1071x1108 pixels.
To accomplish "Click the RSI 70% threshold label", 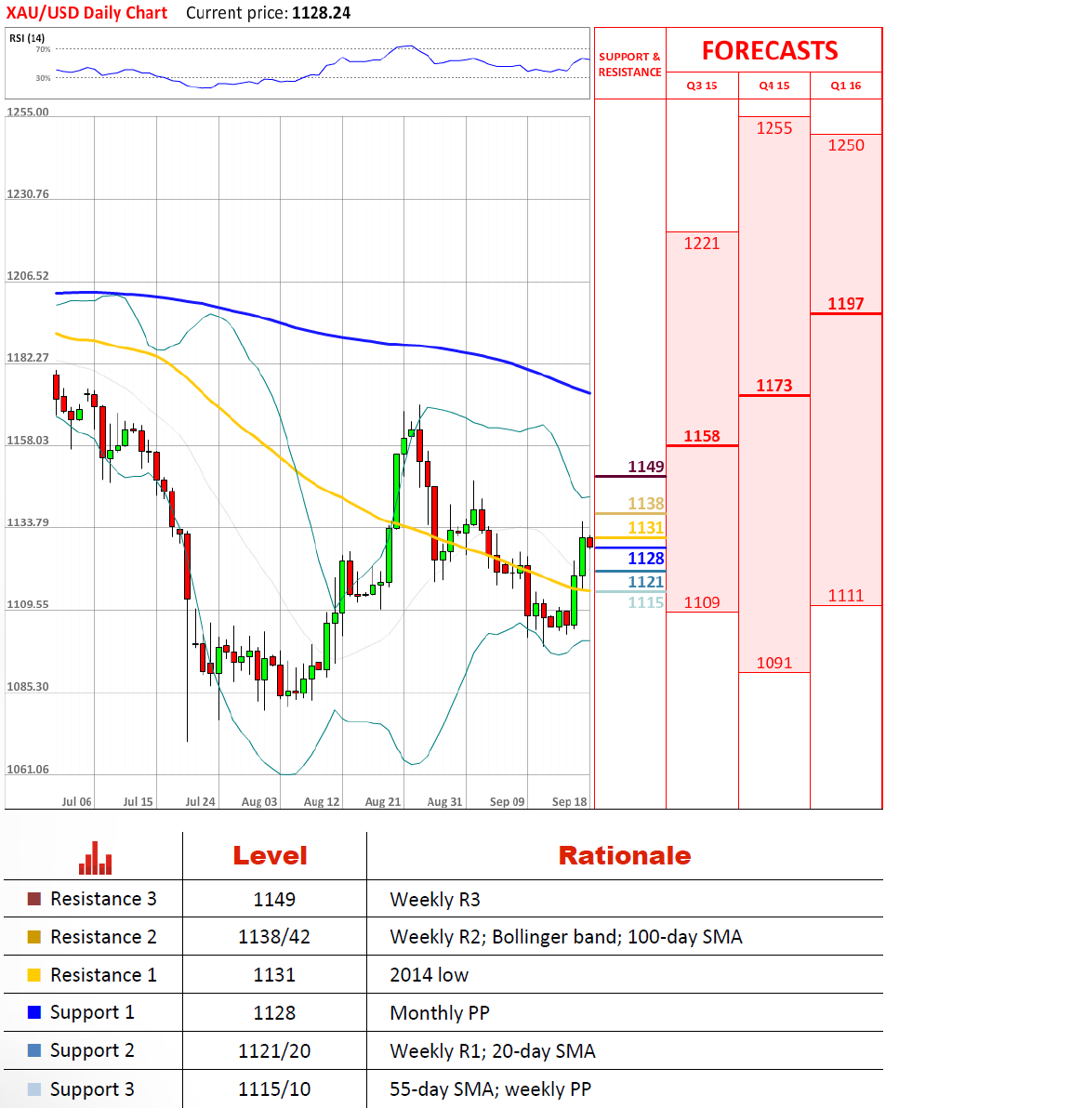I will (43, 49).
